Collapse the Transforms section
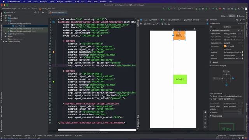The height and width of the screenshot is (140, 249). tap(211, 116)
